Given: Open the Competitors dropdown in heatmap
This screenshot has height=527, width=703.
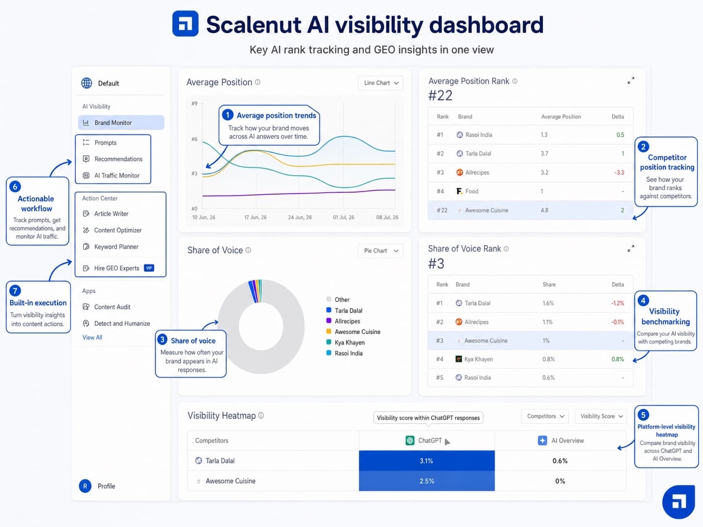Looking at the screenshot, I should click(545, 416).
